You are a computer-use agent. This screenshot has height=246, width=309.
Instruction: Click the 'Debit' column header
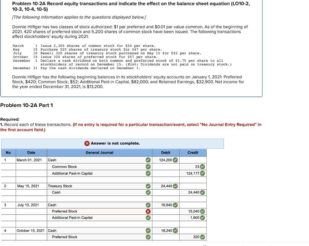(x=166, y=153)
